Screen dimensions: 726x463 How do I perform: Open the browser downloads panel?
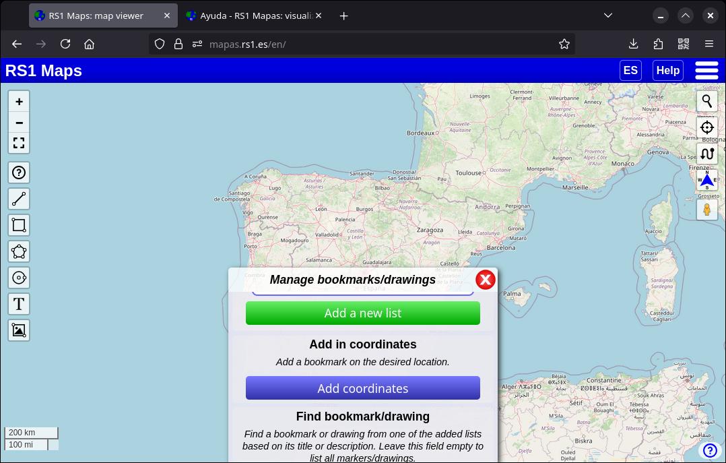[x=633, y=44]
